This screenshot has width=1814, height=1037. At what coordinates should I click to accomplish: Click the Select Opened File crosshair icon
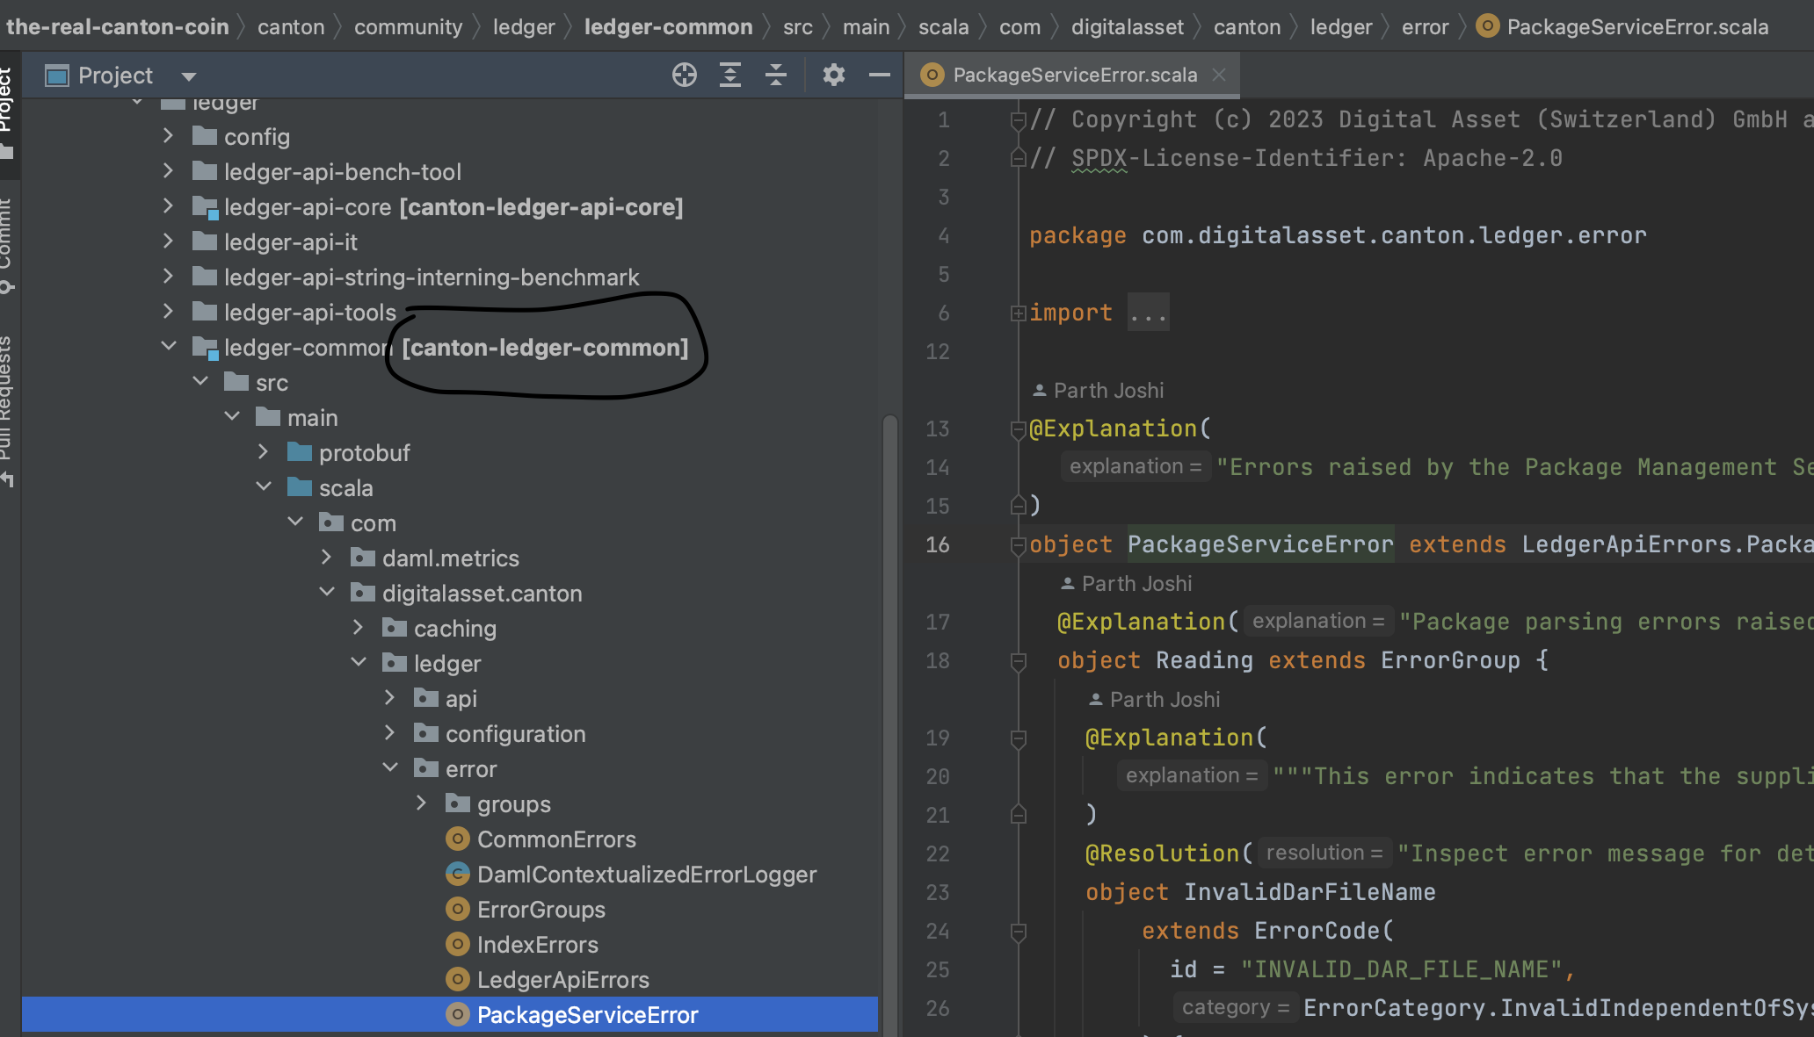click(685, 76)
